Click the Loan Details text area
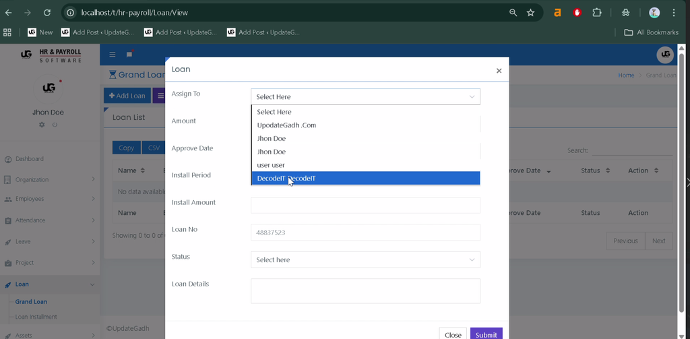 pyautogui.click(x=365, y=291)
